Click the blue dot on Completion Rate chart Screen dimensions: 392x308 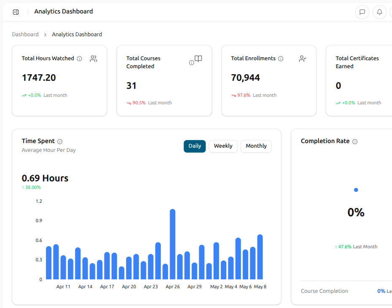coord(356,190)
